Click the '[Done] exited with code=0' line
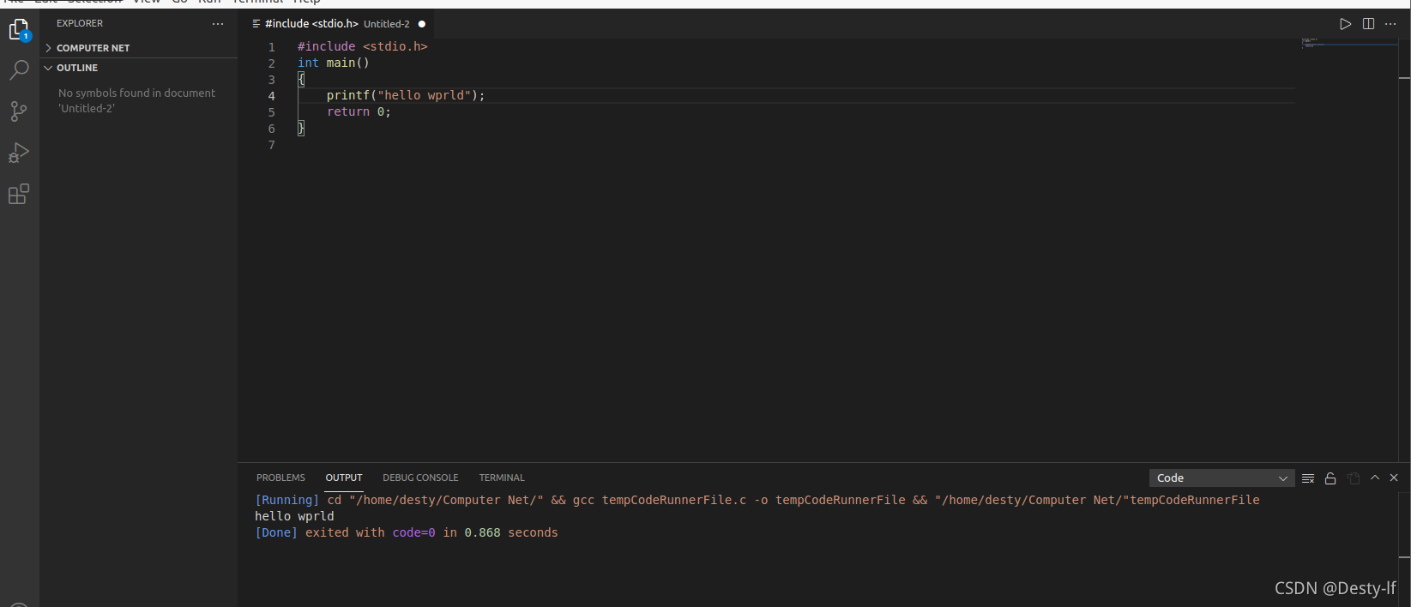 click(407, 532)
